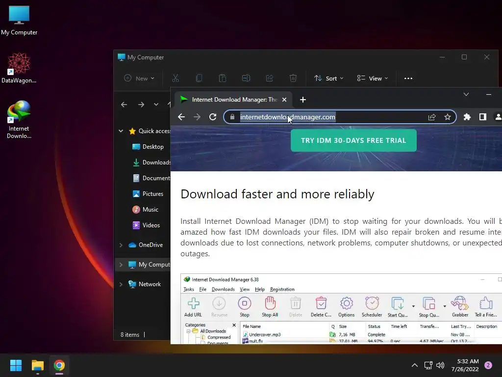Image resolution: width=502 pixels, height=377 pixels.
Task: Go forward in File Explorer
Action: tap(141, 105)
